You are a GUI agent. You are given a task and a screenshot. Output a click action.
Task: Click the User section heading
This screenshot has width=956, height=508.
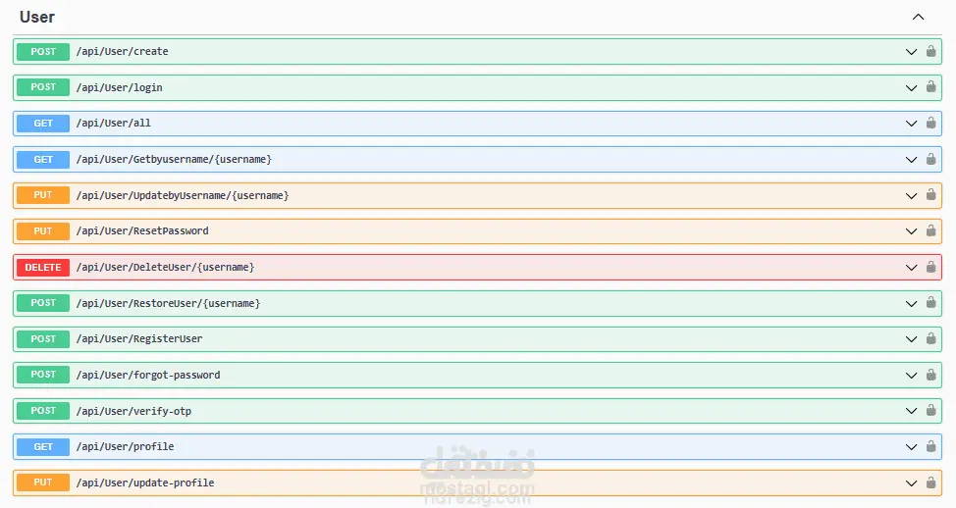(37, 17)
